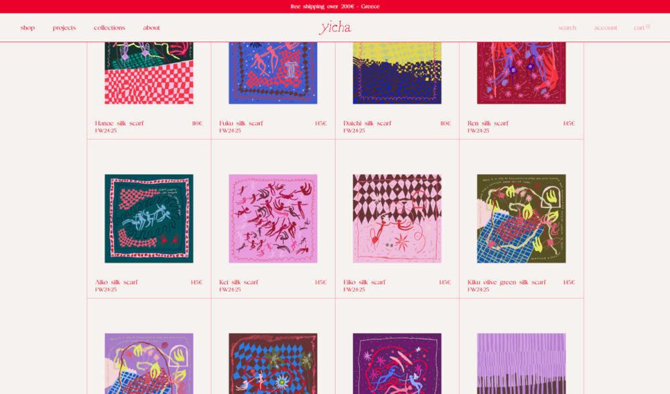Select the Daichi silk scarf image
The height and width of the screenshot is (394, 670).
click(x=397, y=72)
